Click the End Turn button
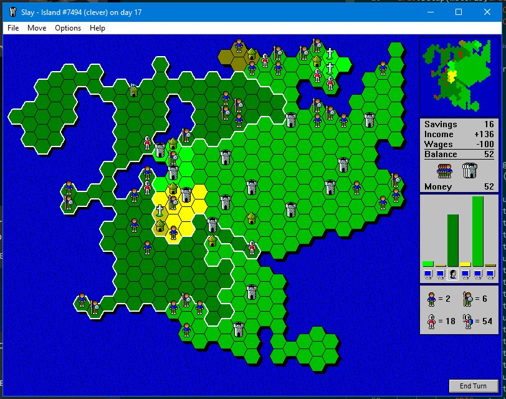Image resolution: width=506 pixels, height=399 pixels. pyautogui.click(x=473, y=386)
